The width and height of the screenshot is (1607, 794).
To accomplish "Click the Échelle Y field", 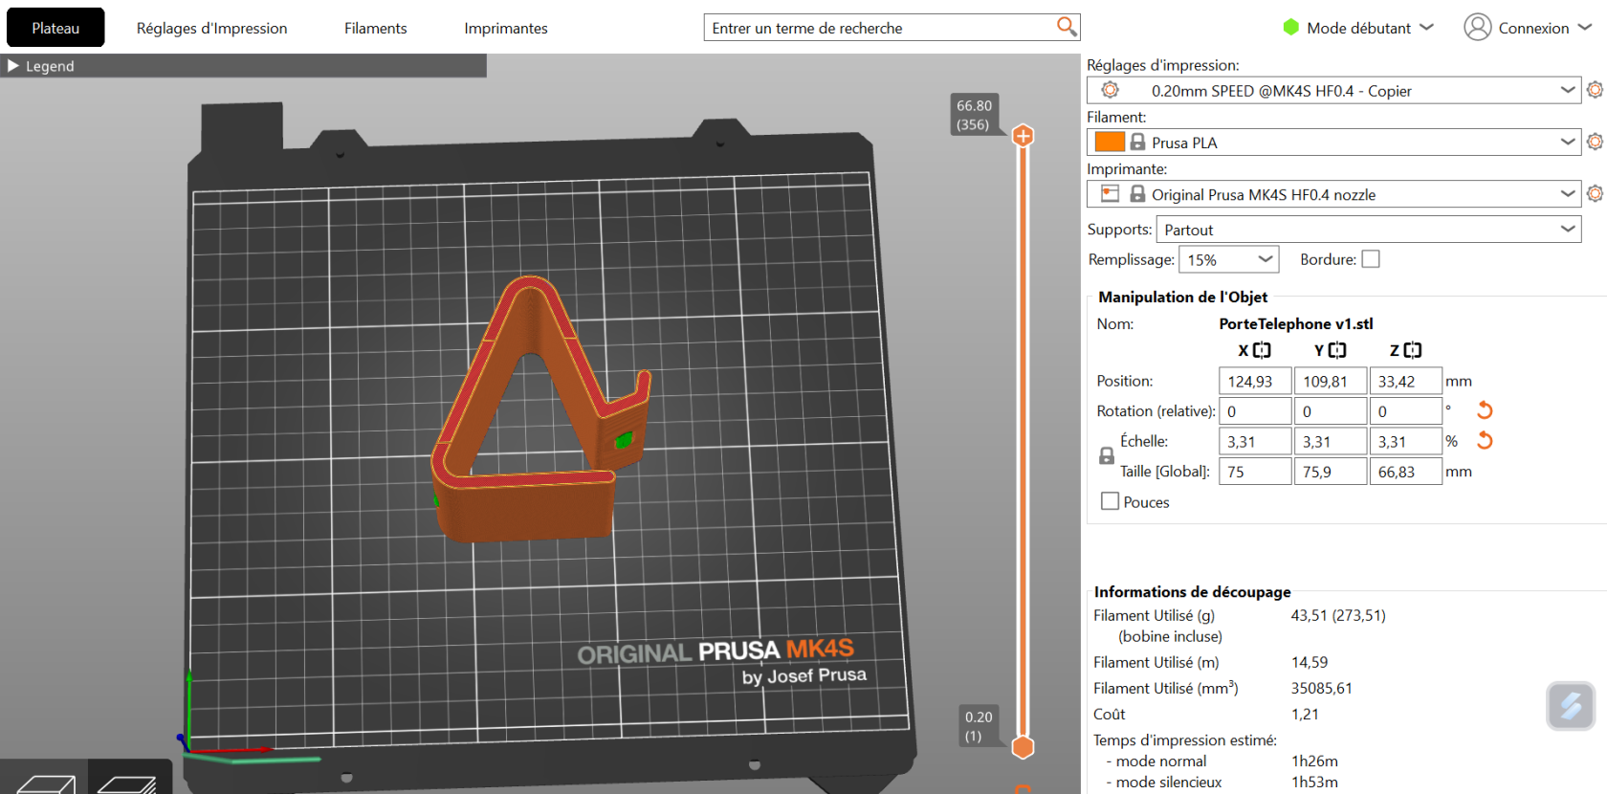I will point(1331,441).
